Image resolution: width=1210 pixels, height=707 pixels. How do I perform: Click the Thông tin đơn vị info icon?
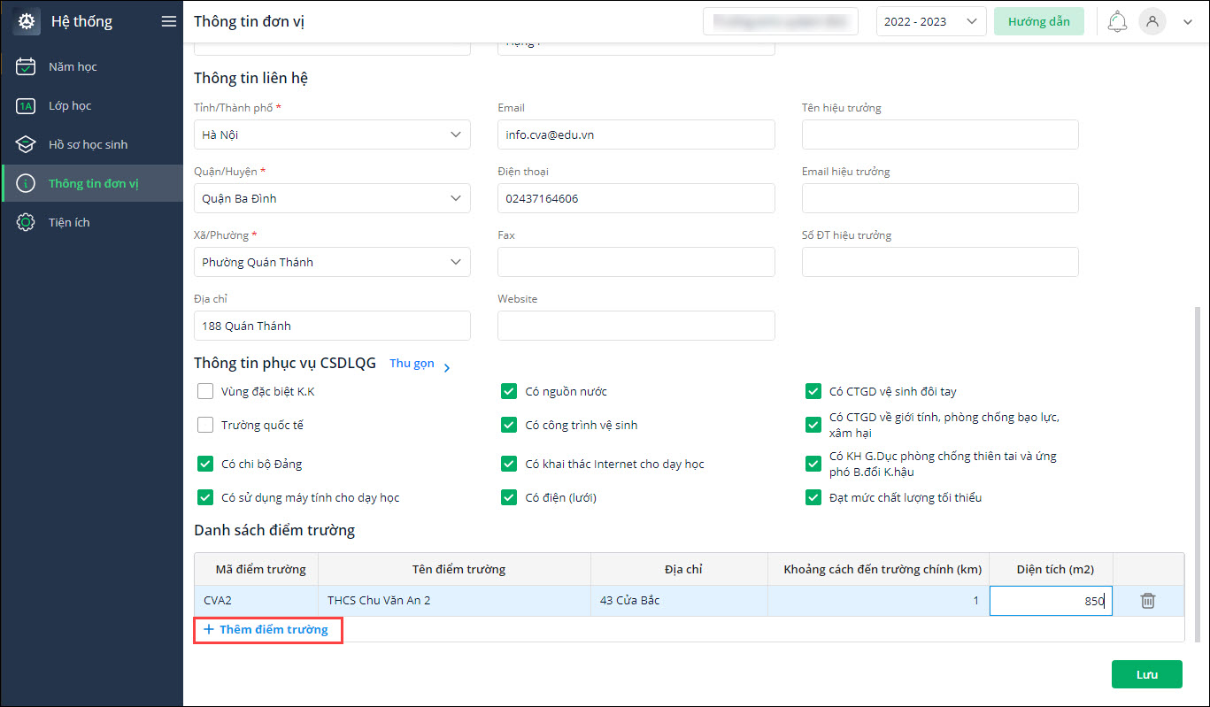pyautogui.click(x=26, y=184)
